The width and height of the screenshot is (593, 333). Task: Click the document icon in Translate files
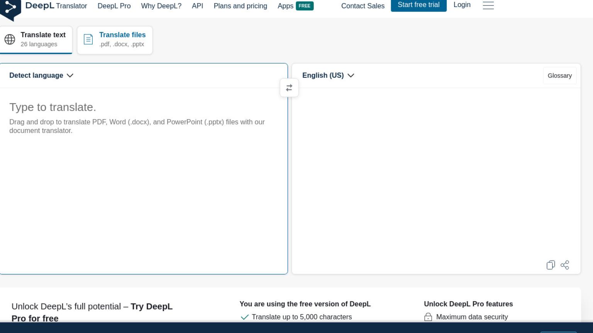coord(88,39)
